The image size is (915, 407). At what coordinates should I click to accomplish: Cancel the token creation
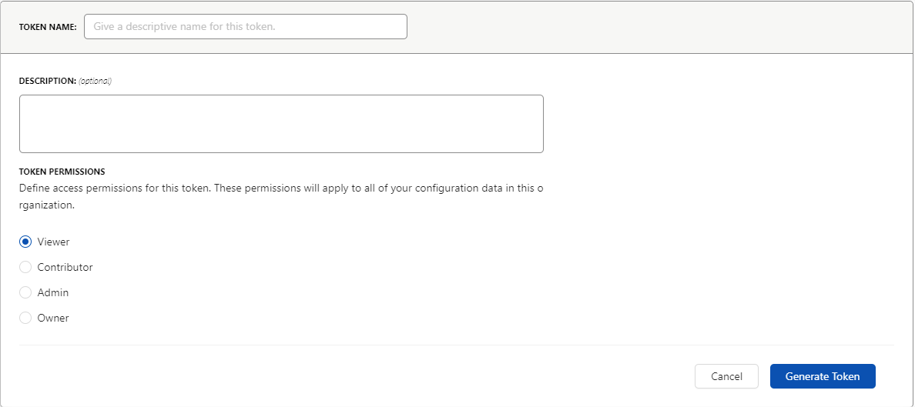click(726, 376)
